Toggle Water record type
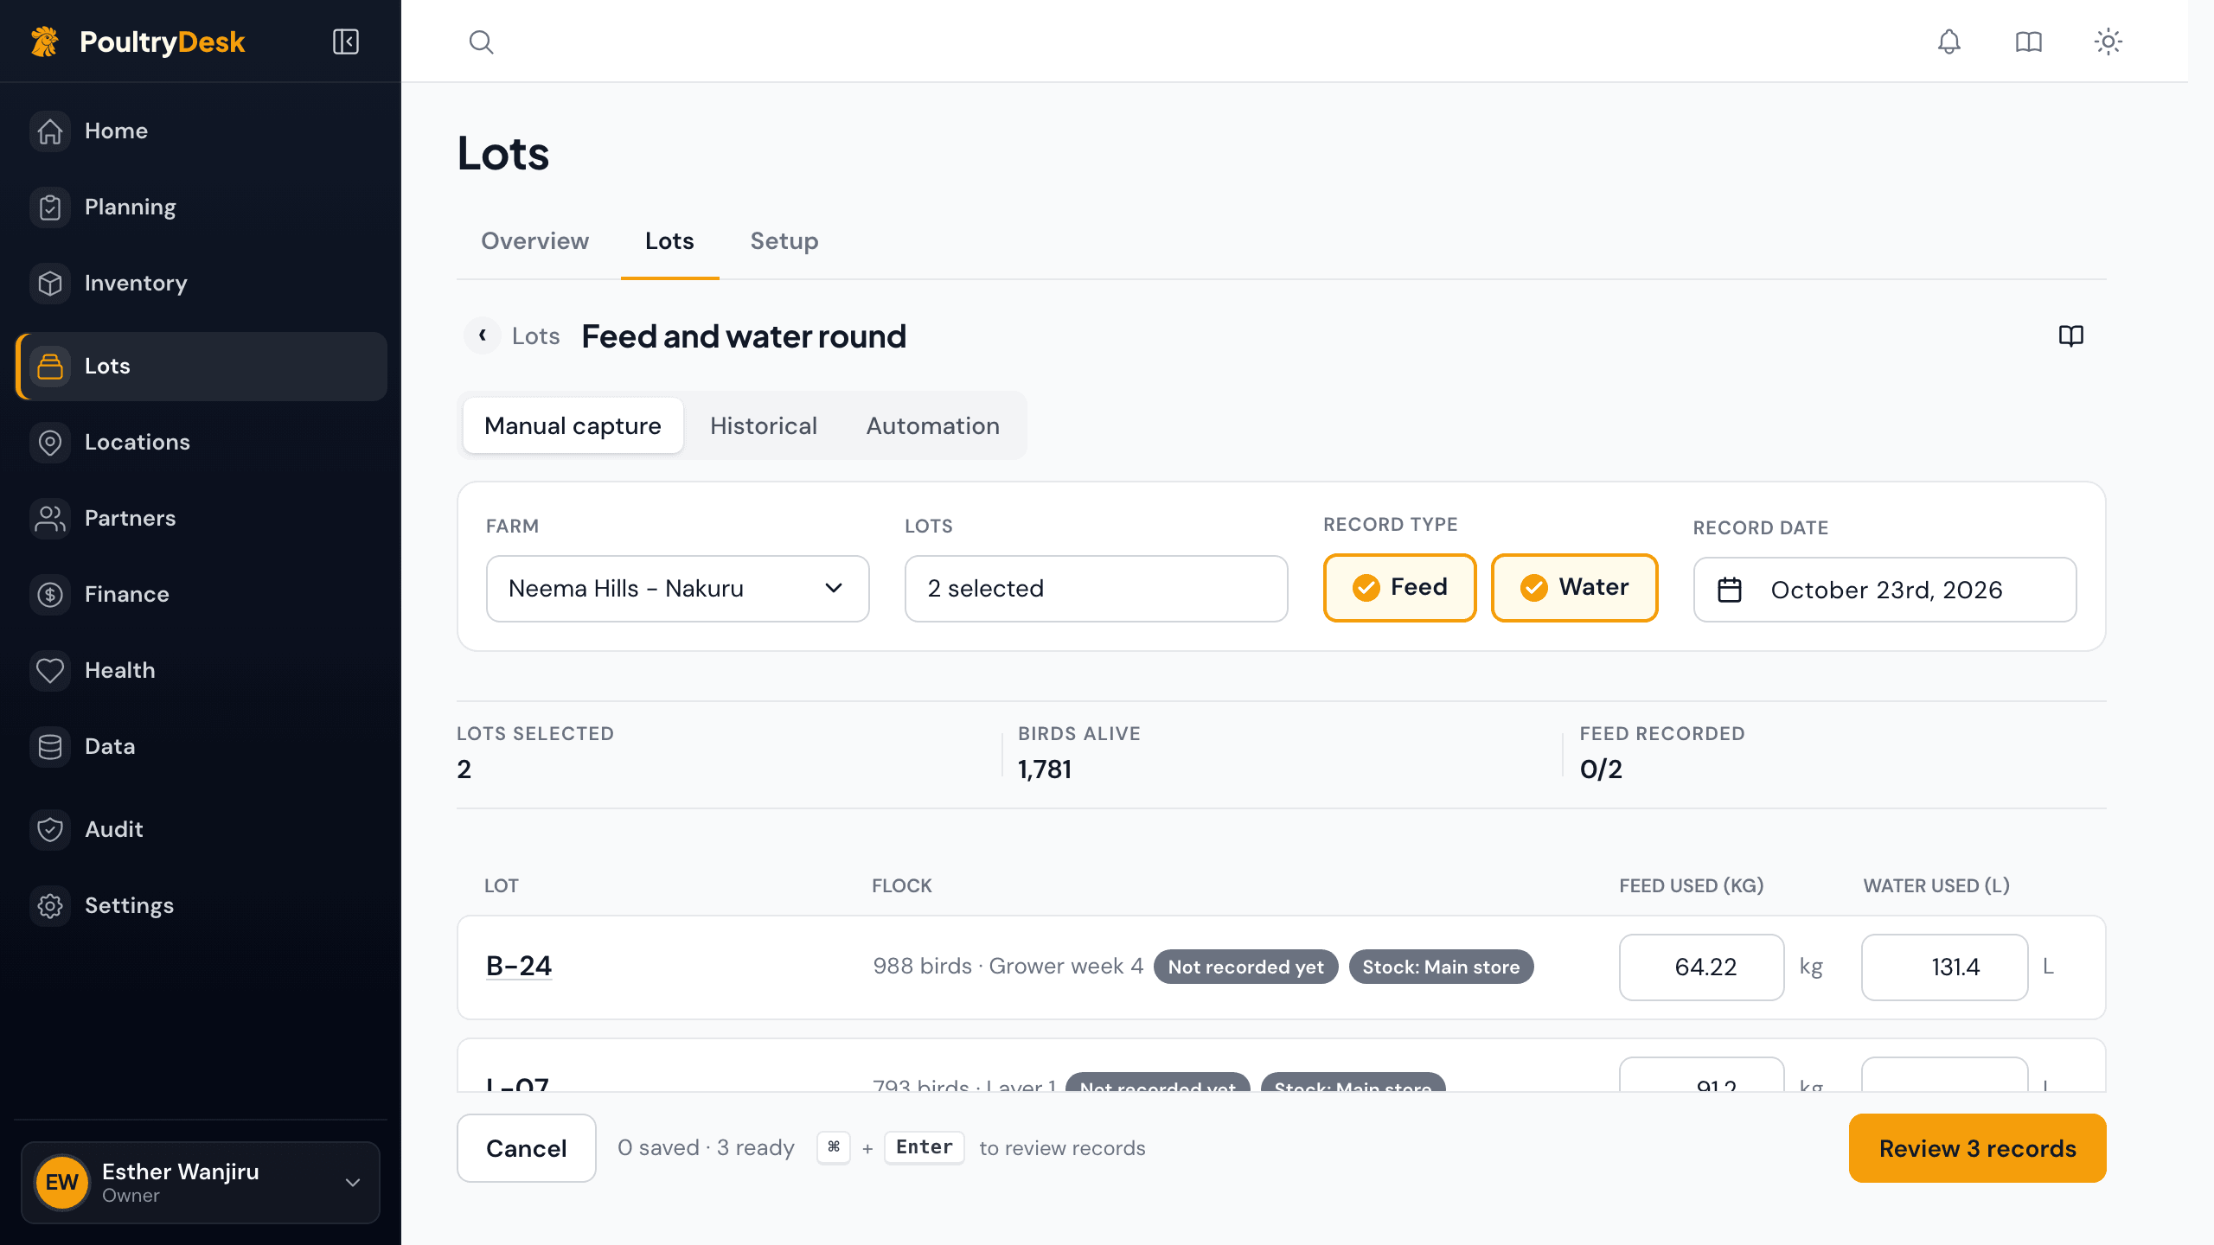 point(1574,588)
